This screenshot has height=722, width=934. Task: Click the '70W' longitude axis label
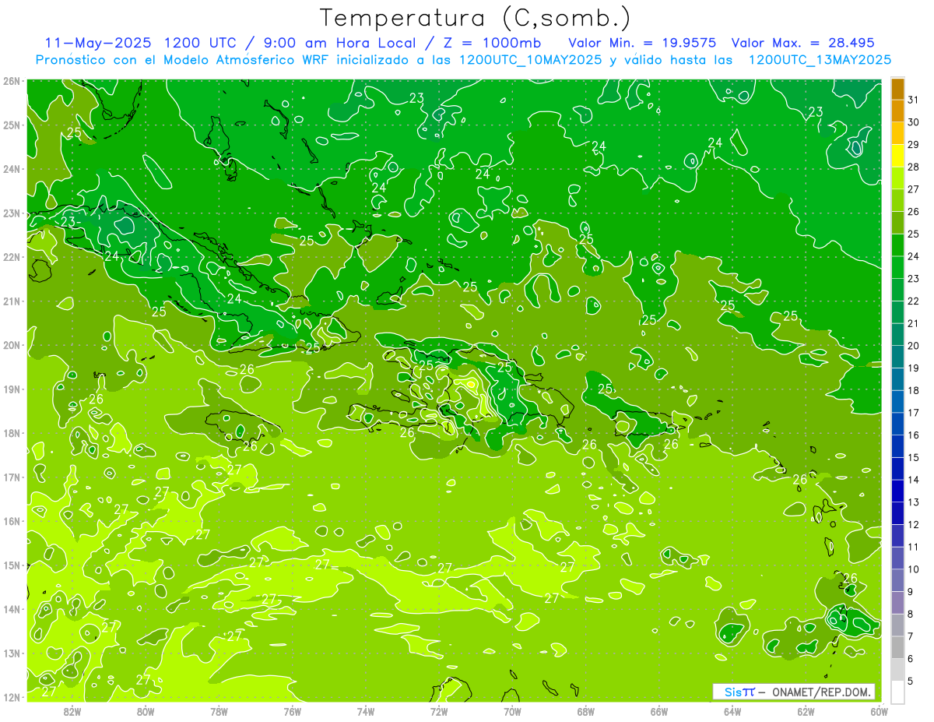pos(512,711)
